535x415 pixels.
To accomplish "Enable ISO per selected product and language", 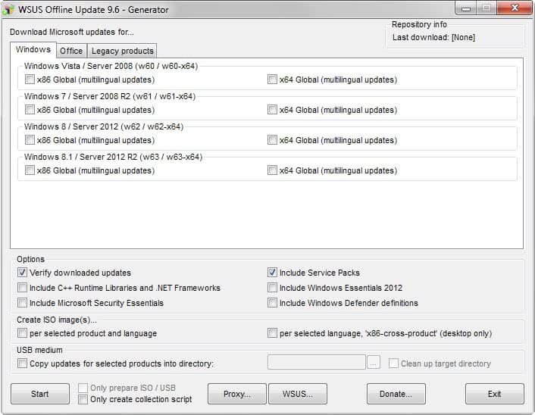I will pyautogui.click(x=22, y=333).
